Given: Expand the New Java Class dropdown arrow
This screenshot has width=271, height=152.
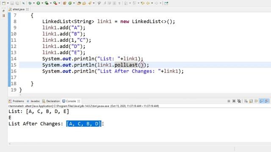Looking at the screenshot, I should point(74,3).
